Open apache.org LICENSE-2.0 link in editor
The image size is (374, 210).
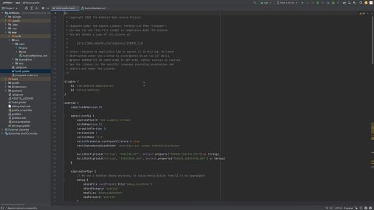[110, 43]
